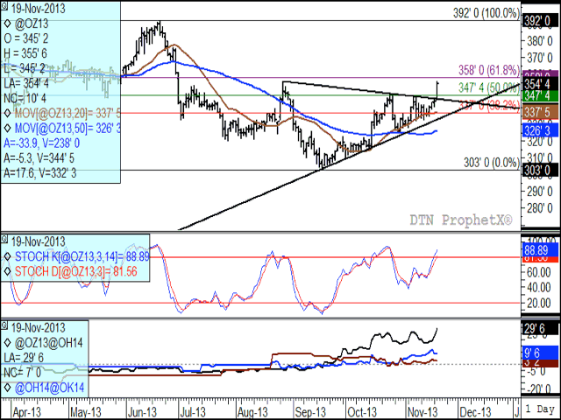Screen dimensions: 561x420
Task: Click the 'H = 355' 6' high value
Action: point(25,53)
